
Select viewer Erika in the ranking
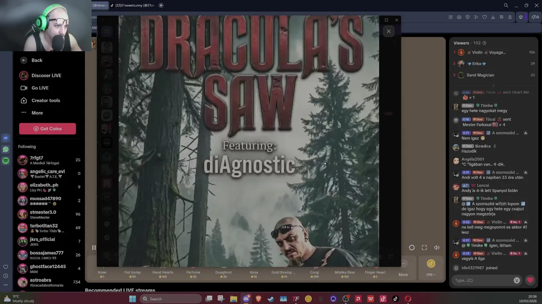pos(494,64)
